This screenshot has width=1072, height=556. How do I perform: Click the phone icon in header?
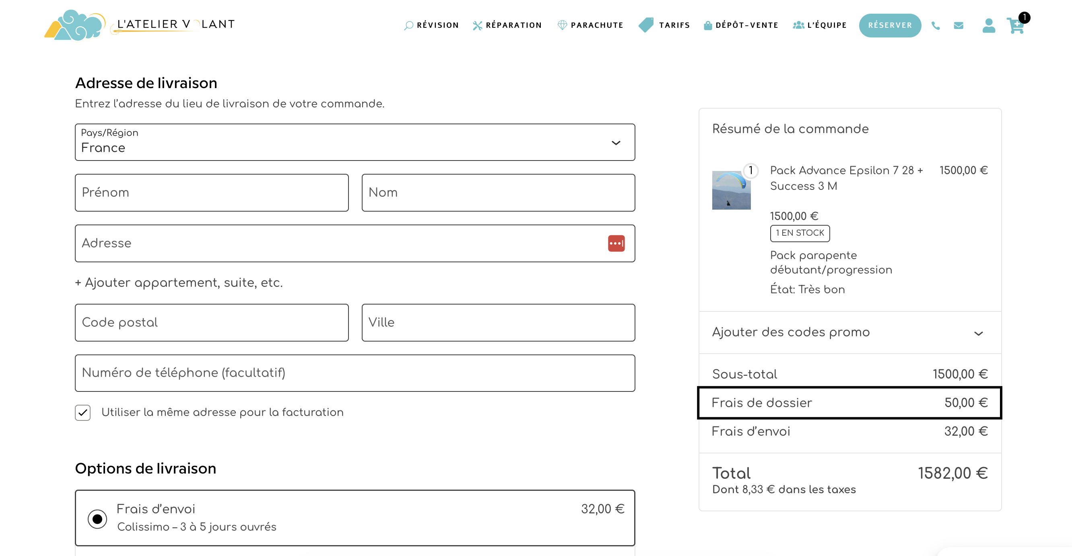(935, 26)
